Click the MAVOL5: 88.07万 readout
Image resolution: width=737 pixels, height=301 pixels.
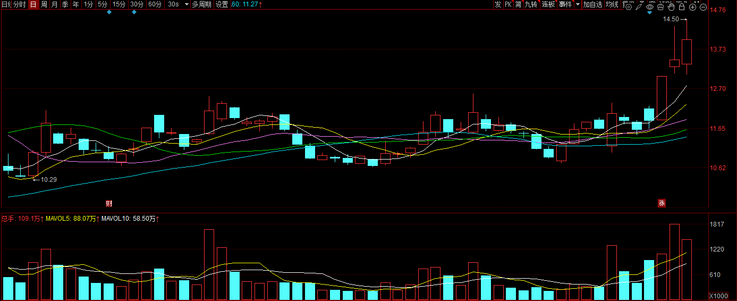(73, 219)
